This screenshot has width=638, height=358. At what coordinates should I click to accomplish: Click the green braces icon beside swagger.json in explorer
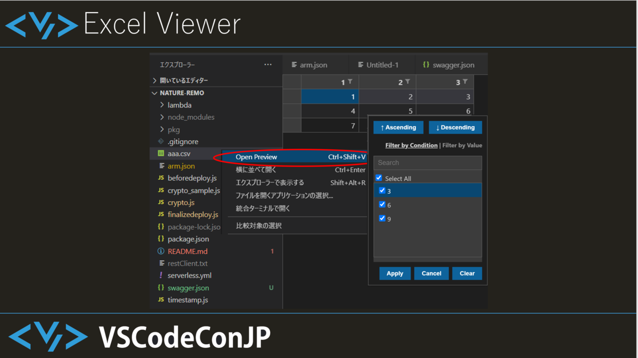(161, 288)
